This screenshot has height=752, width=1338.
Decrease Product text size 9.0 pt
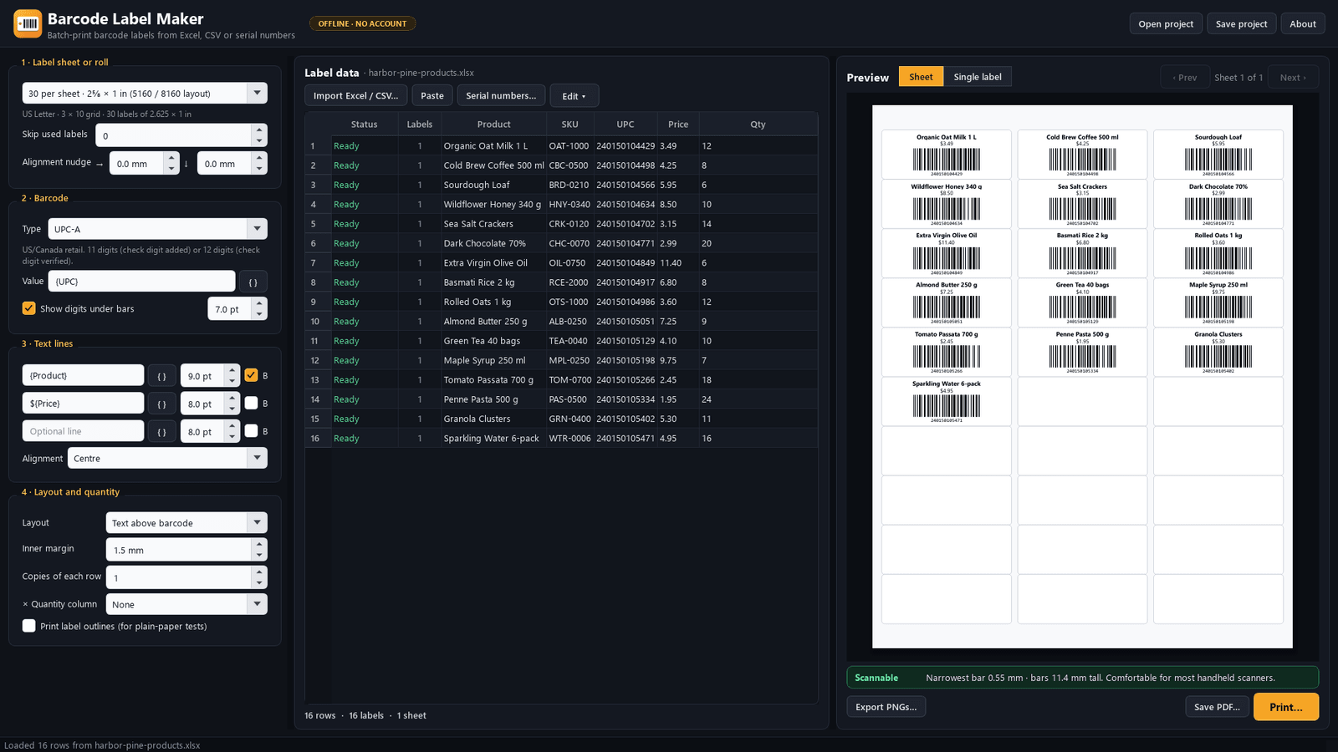point(232,381)
